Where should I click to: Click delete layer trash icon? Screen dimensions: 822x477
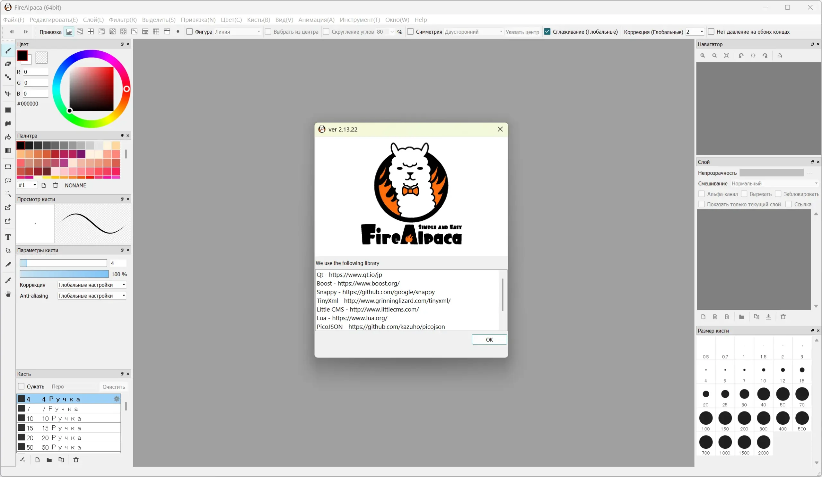click(783, 317)
